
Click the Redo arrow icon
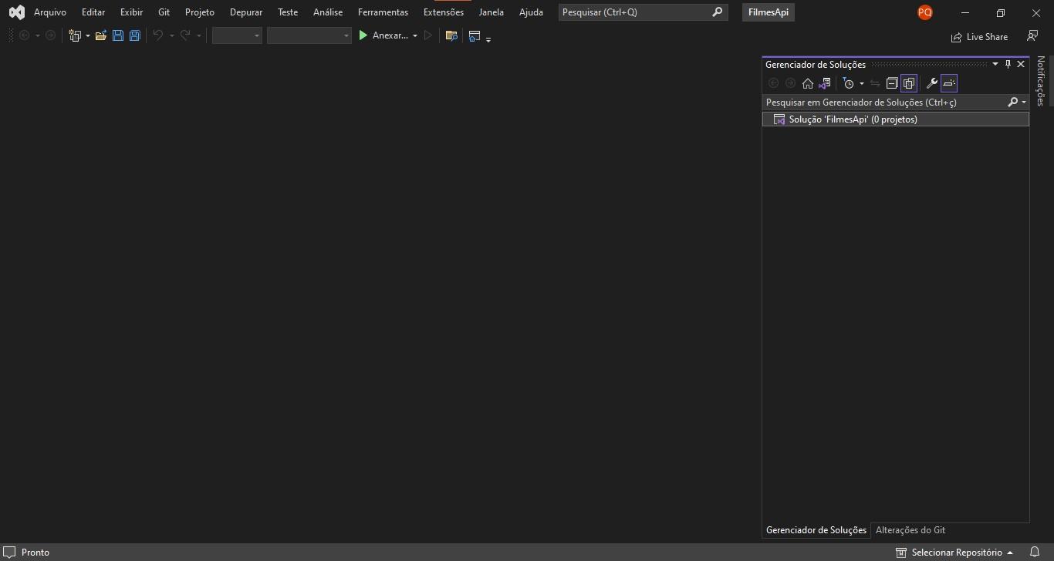(185, 35)
